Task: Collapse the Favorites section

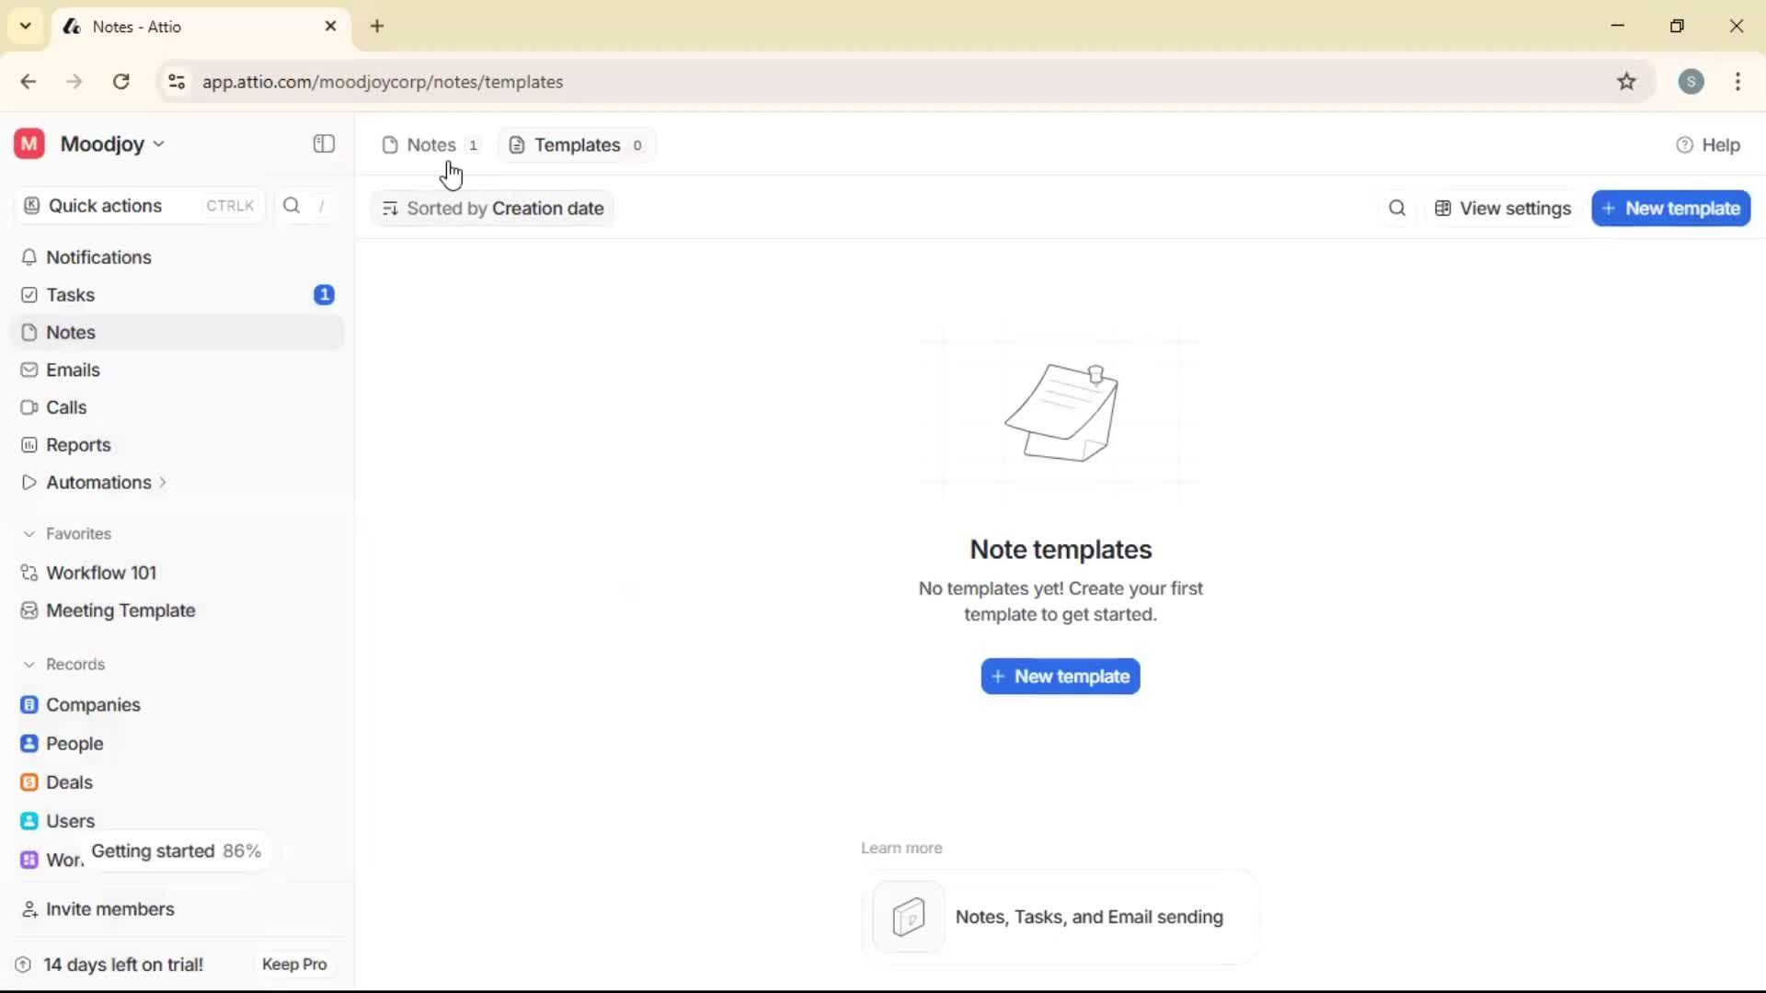Action: 30,533
